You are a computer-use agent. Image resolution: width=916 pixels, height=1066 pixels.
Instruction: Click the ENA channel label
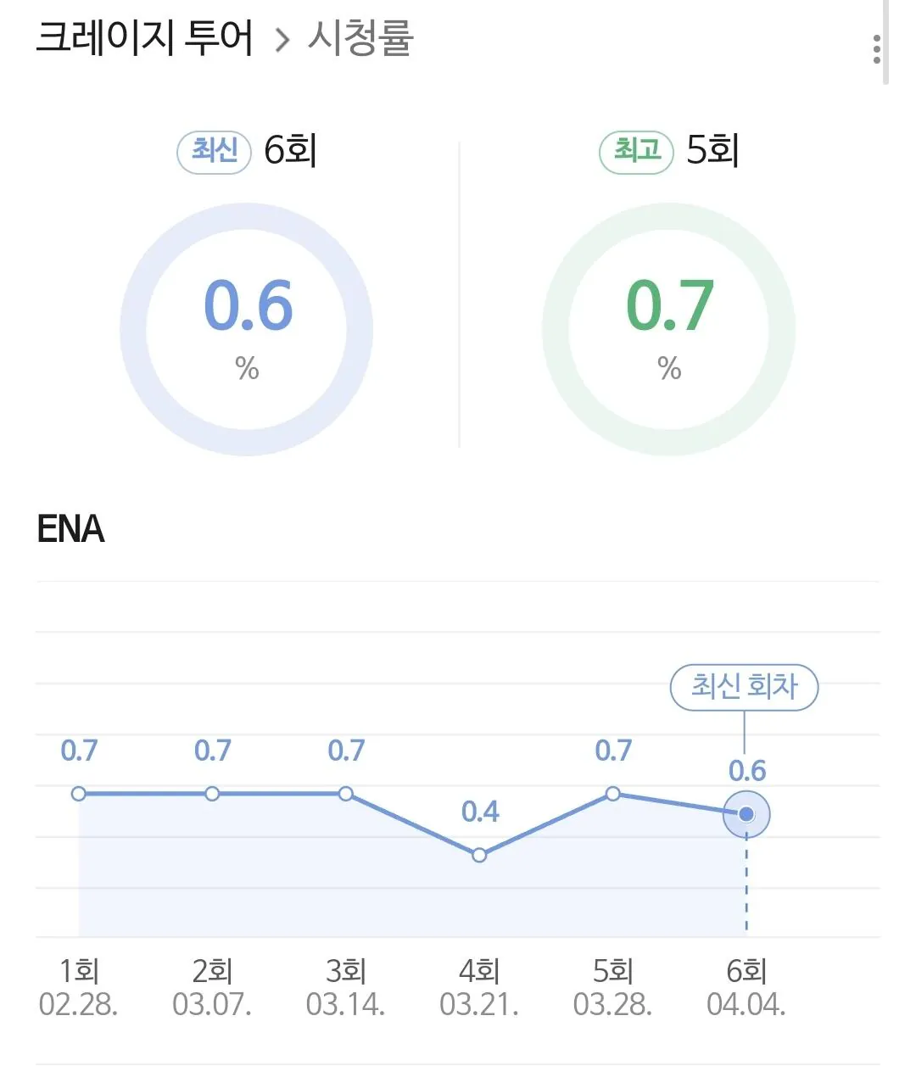70,529
